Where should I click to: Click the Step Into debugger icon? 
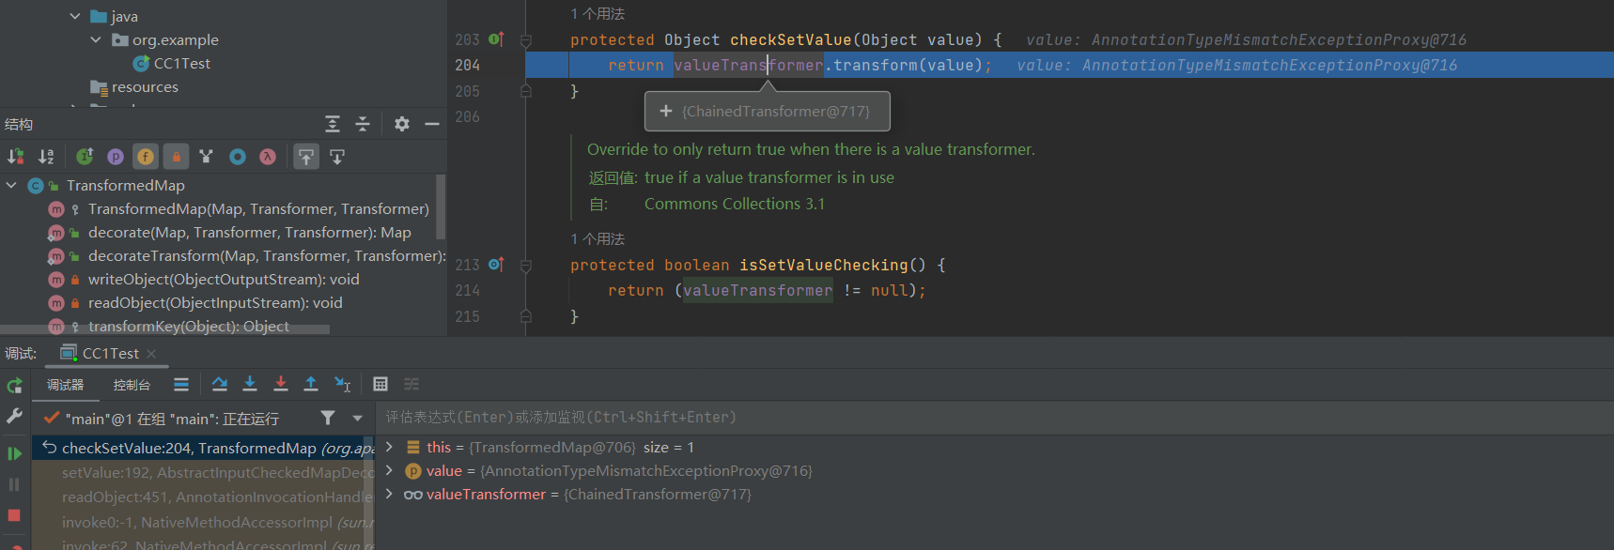pos(250,384)
